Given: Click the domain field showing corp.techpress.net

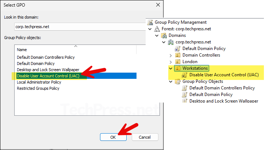Looking at the screenshot, I should [80, 27].
